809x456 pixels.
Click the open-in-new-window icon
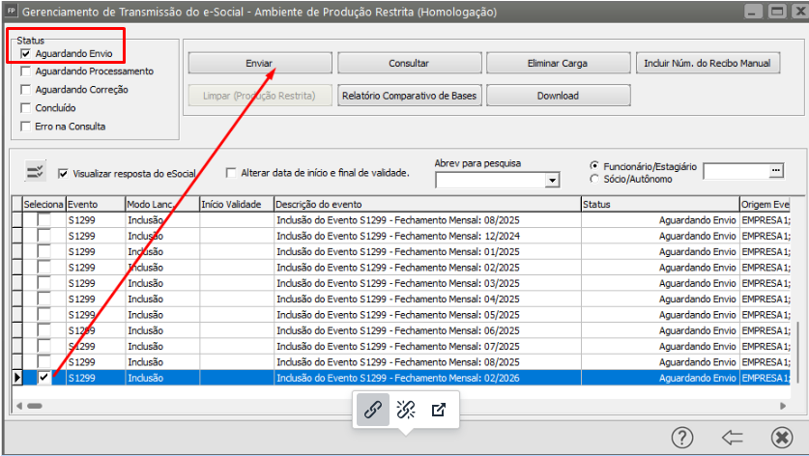pos(439,410)
